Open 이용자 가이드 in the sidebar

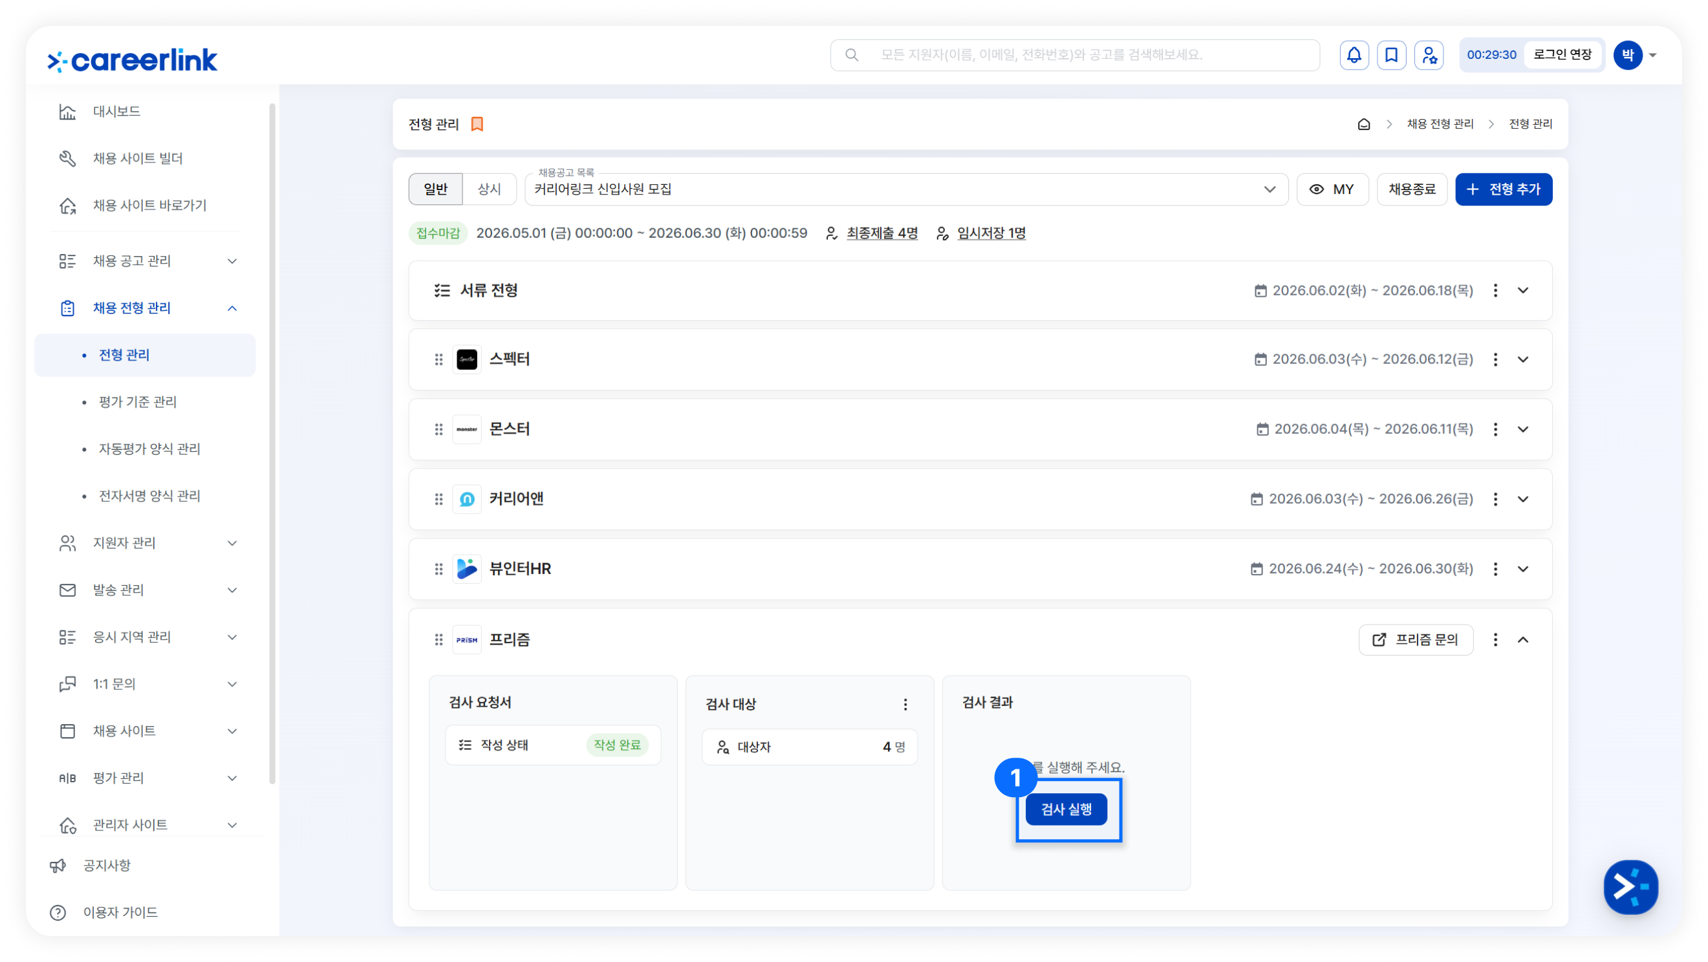tap(120, 912)
